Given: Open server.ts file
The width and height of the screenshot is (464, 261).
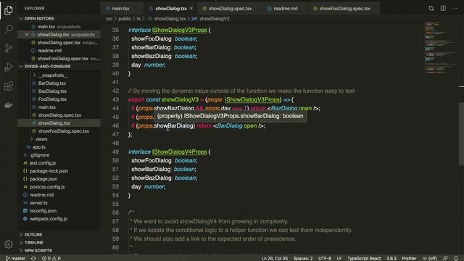Looking at the screenshot, I should (38, 203).
